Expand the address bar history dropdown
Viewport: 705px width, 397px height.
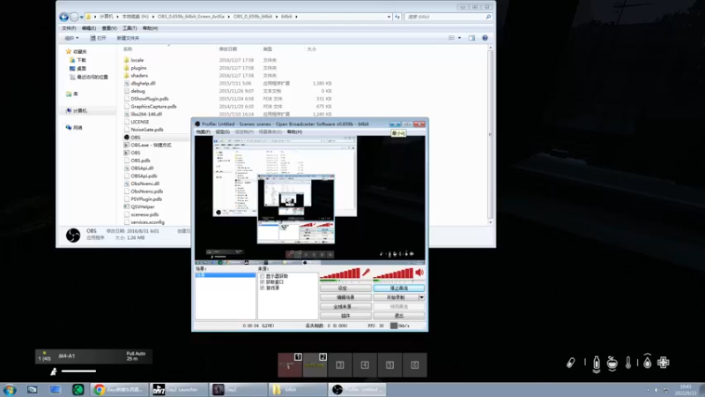point(389,17)
